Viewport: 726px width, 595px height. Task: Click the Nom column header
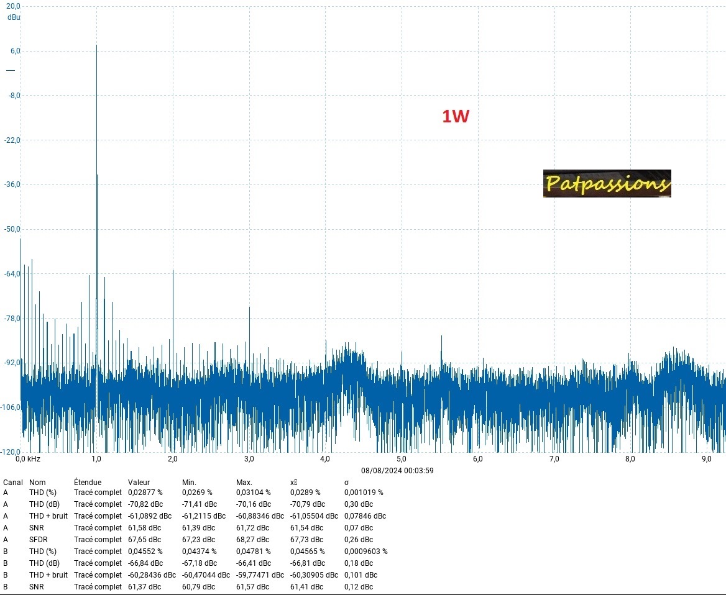tap(37, 483)
